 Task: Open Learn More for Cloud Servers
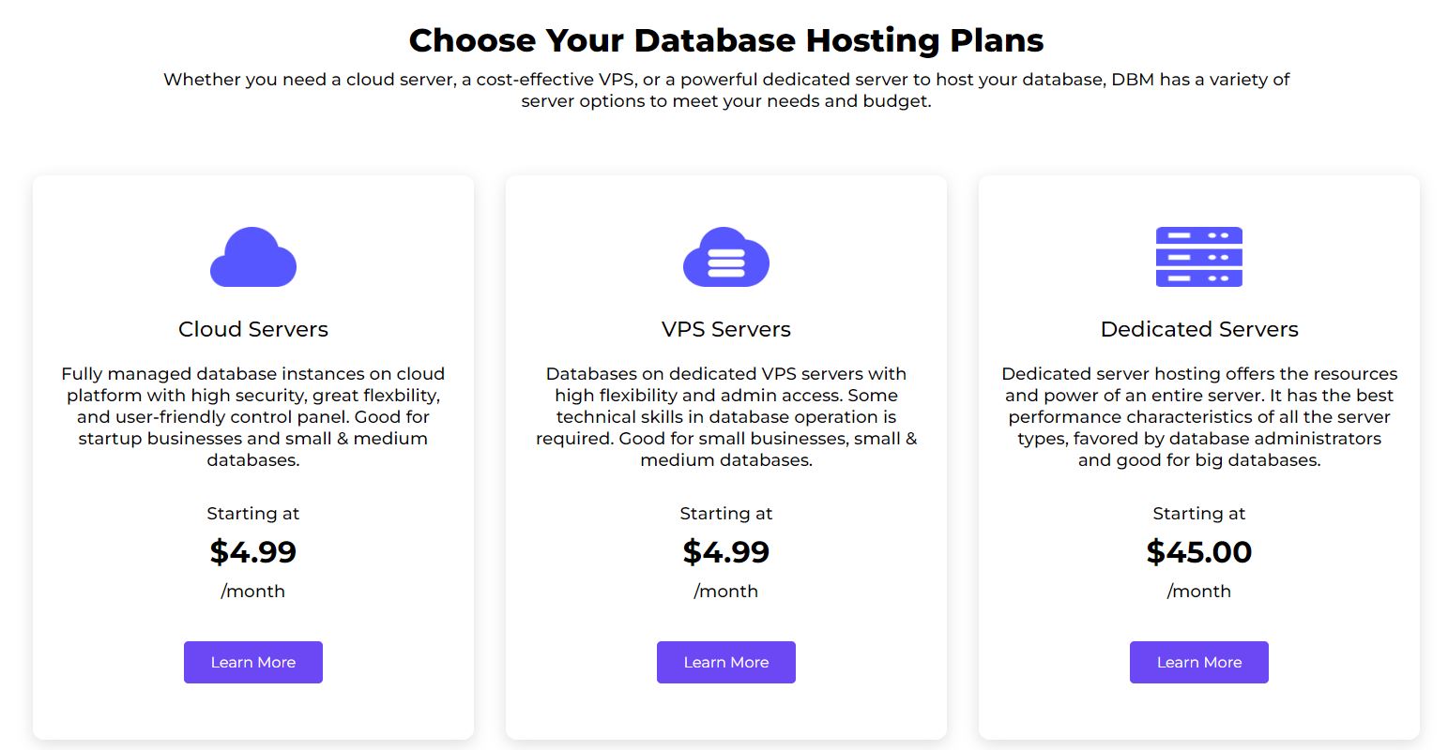[x=253, y=662]
